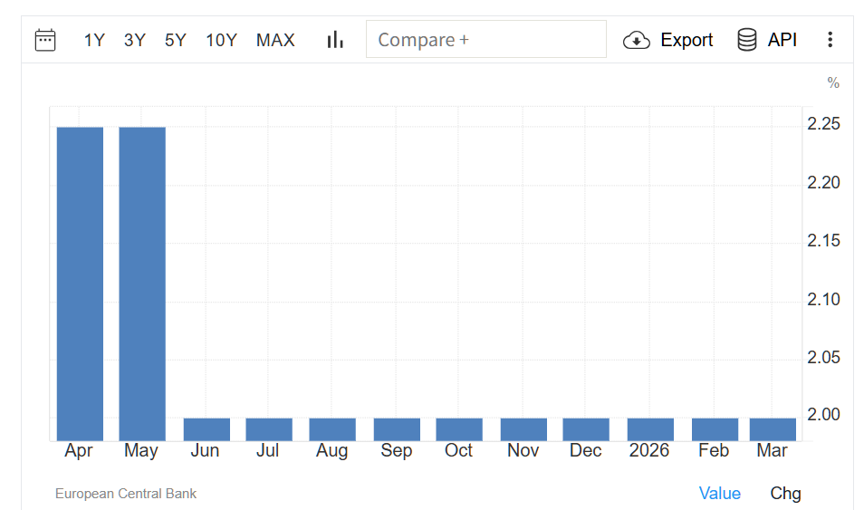This screenshot has width=864, height=510.
Task: Switch chart to 10Y range
Action: 221,40
